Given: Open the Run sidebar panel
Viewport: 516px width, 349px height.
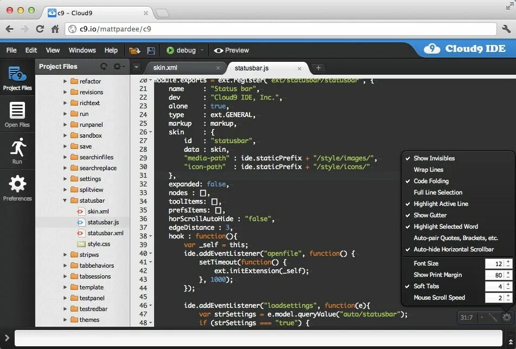Looking at the screenshot, I should click(x=17, y=151).
